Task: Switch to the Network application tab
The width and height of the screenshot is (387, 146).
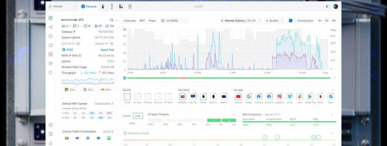Action: (x=89, y=7)
